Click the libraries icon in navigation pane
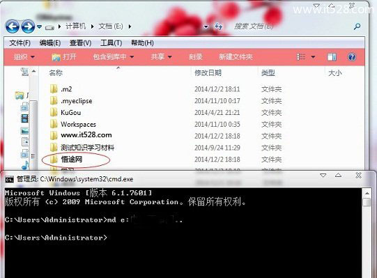377x278 pixels. (x=20, y=95)
